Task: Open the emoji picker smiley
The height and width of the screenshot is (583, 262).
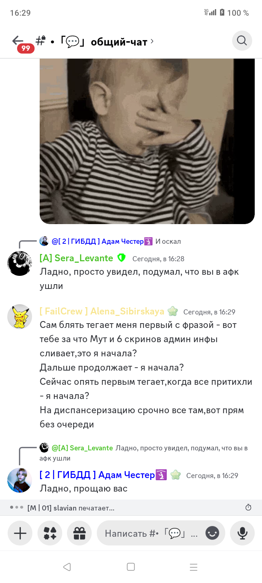Action: [212, 533]
